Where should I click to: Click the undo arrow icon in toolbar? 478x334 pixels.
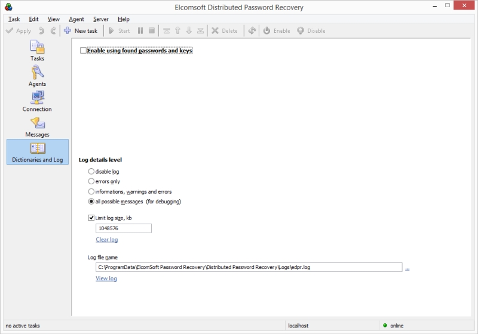coord(41,31)
